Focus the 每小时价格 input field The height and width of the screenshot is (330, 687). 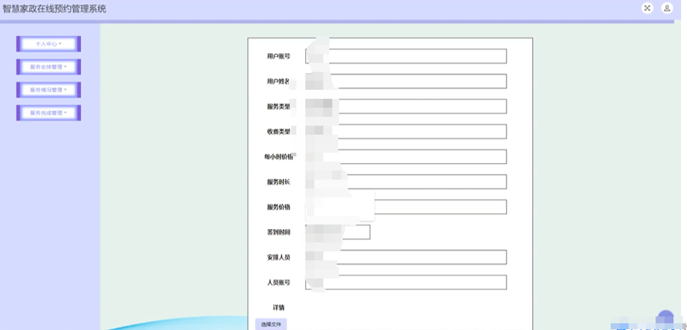(x=406, y=156)
